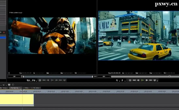Click icon at right end of Player scrub bar
179x110 pixels.
(x=95, y=76)
